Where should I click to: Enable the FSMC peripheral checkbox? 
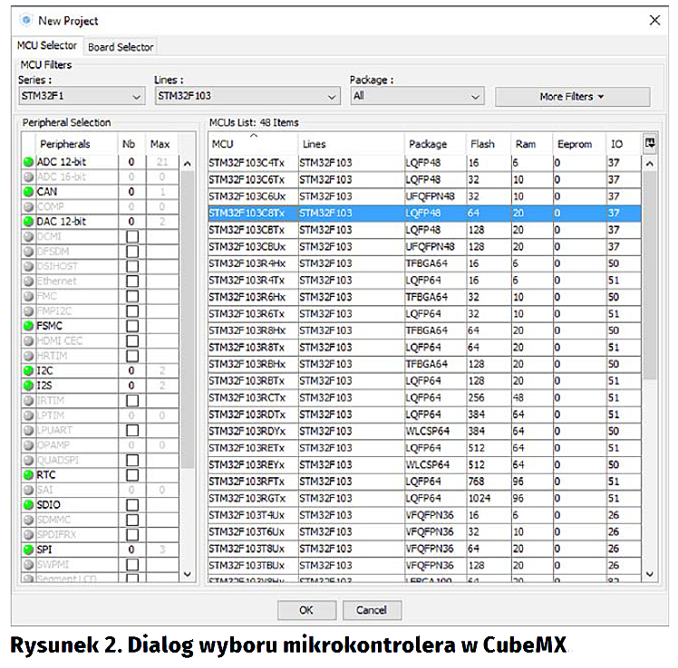(x=132, y=326)
